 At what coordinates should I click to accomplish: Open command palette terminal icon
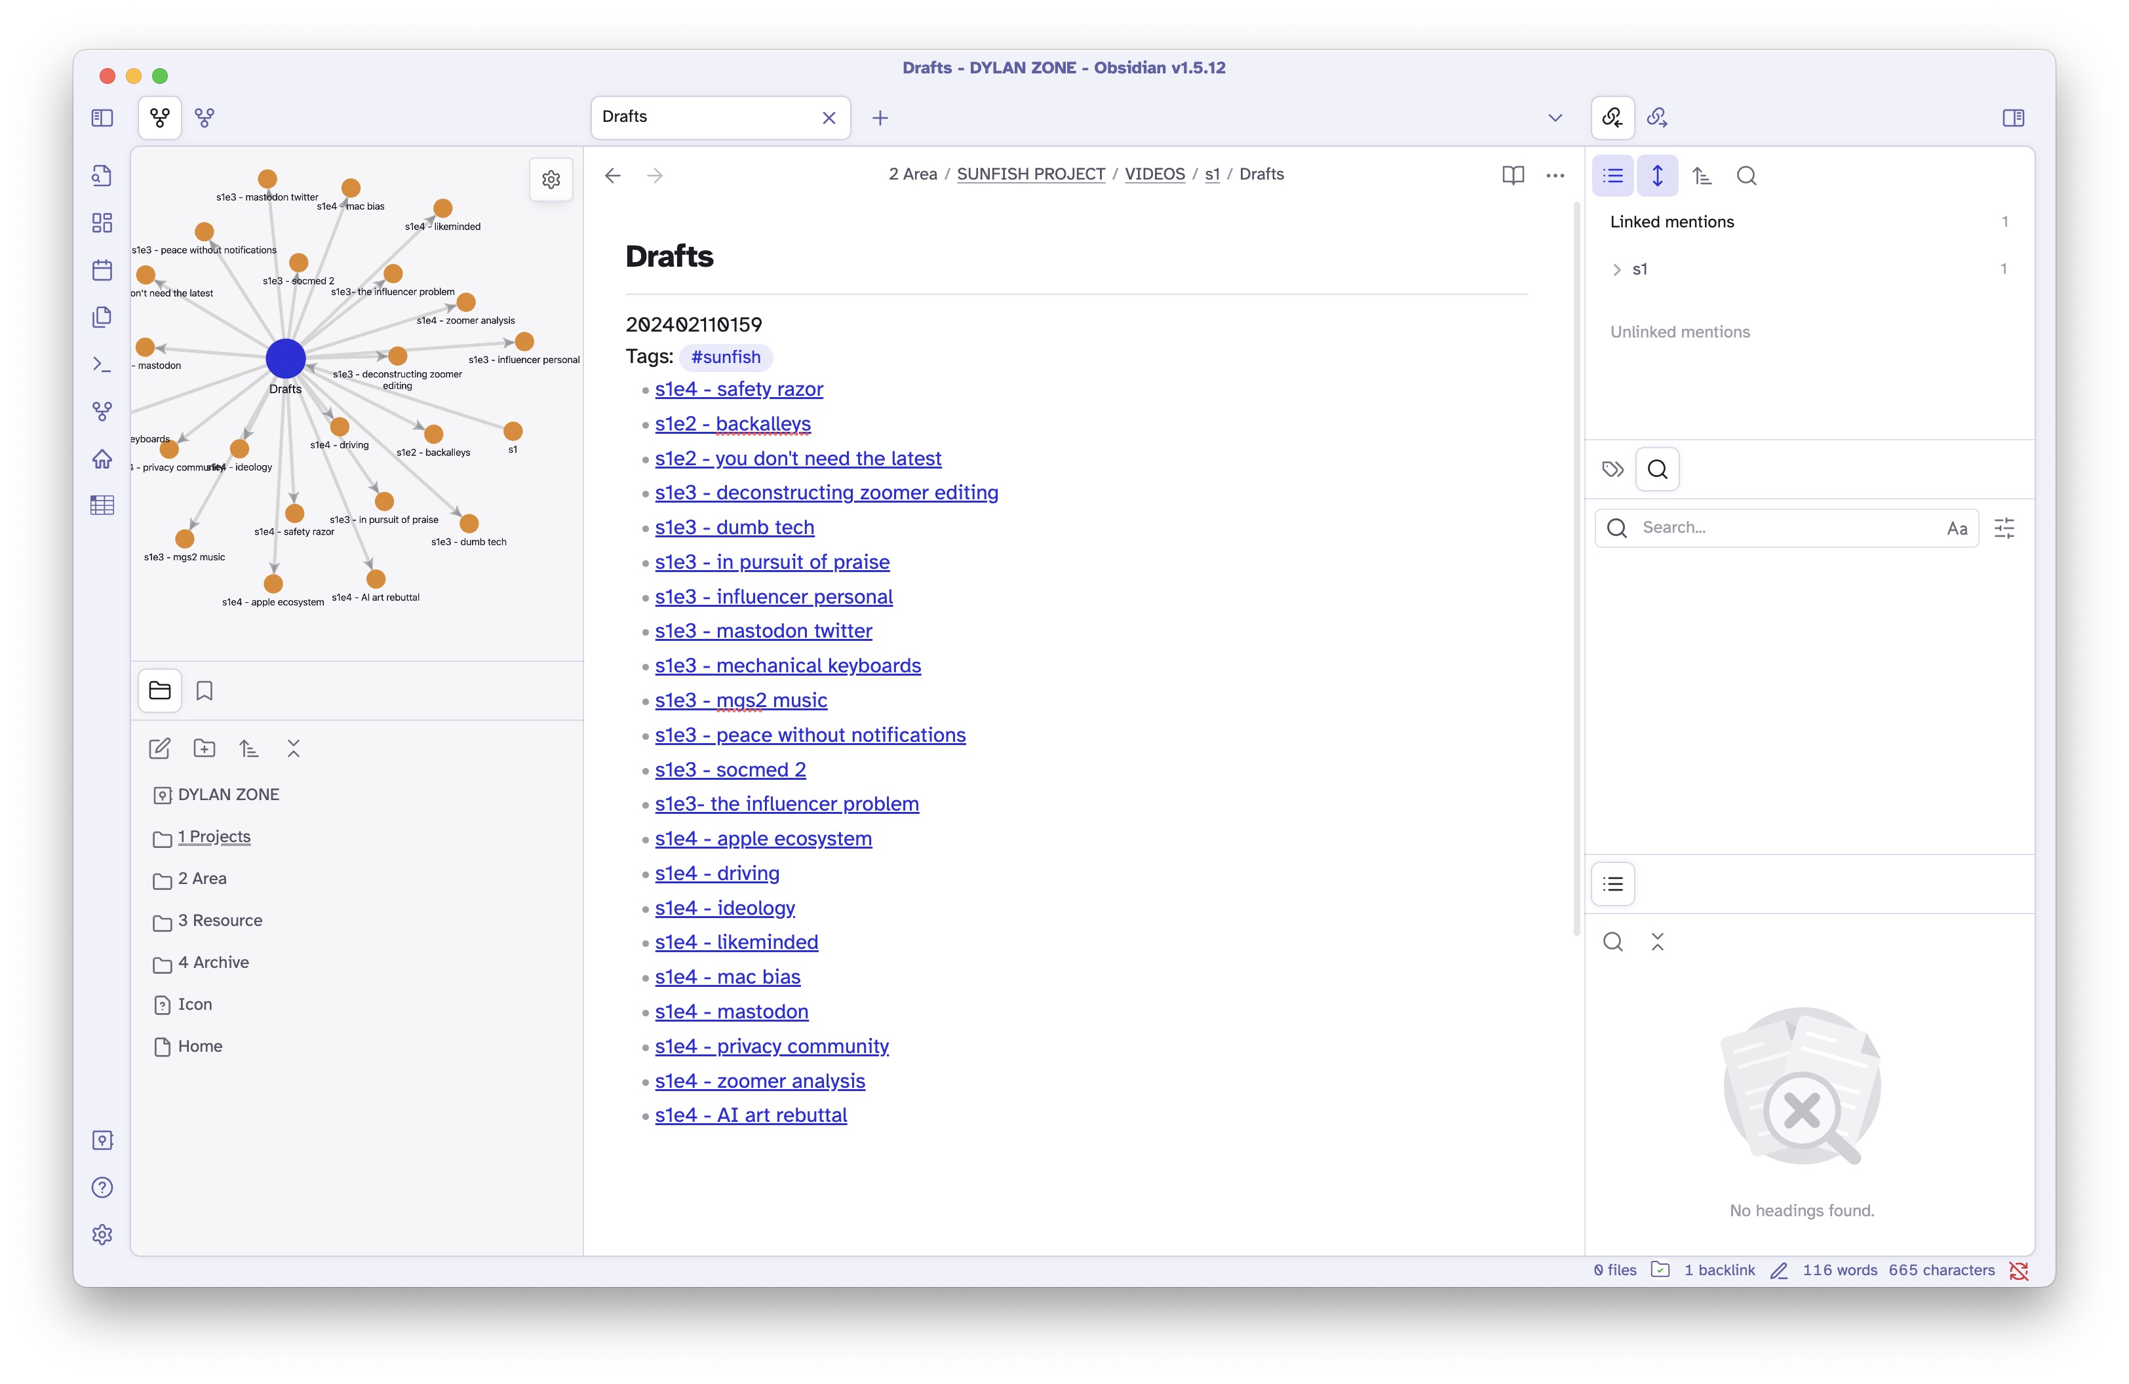click(x=102, y=365)
